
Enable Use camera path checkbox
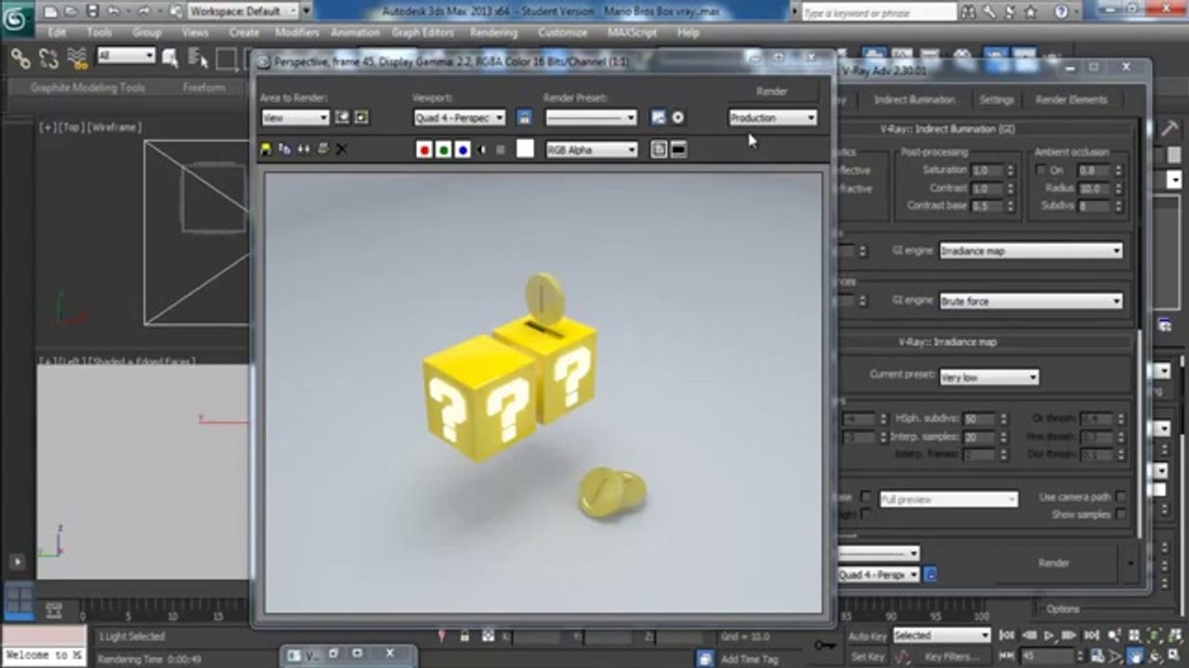pyautogui.click(x=1120, y=497)
